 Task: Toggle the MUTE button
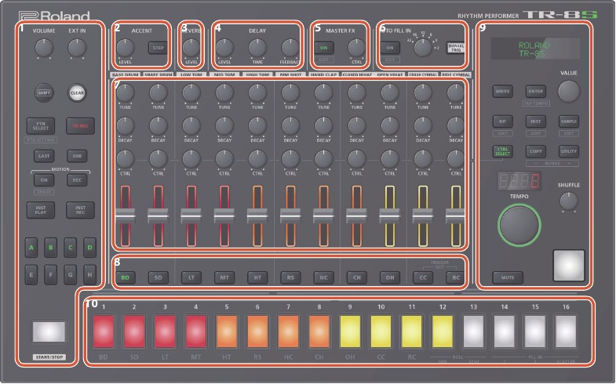click(508, 277)
